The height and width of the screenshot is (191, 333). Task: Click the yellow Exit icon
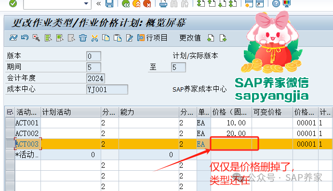[136, 3]
